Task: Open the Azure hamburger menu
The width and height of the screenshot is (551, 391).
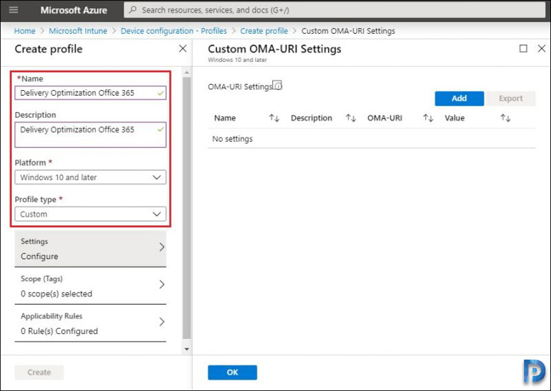Action: pyautogui.click(x=13, y=10)
